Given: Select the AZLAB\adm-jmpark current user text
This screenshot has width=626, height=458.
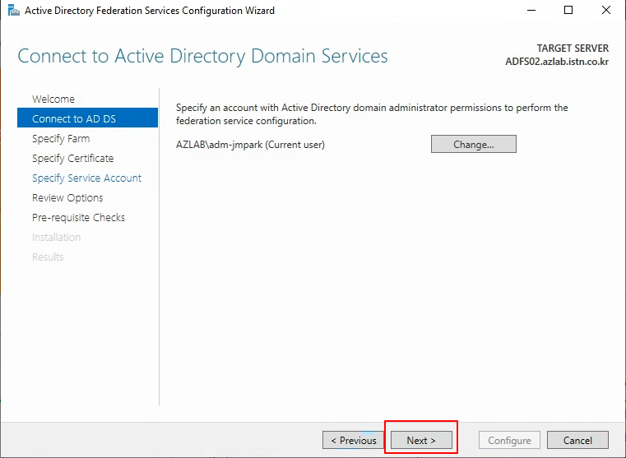Looking at the screenshot, I should pos(250,145).
